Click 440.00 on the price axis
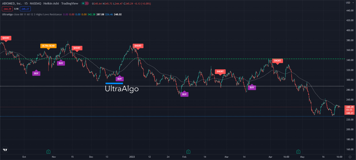The width and height of the screenshot is (356, 160). click(x=349, y=11)
